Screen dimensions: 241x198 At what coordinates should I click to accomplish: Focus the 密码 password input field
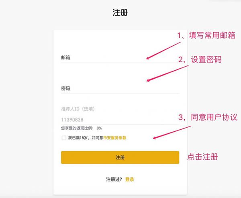[x=120, y=88]
